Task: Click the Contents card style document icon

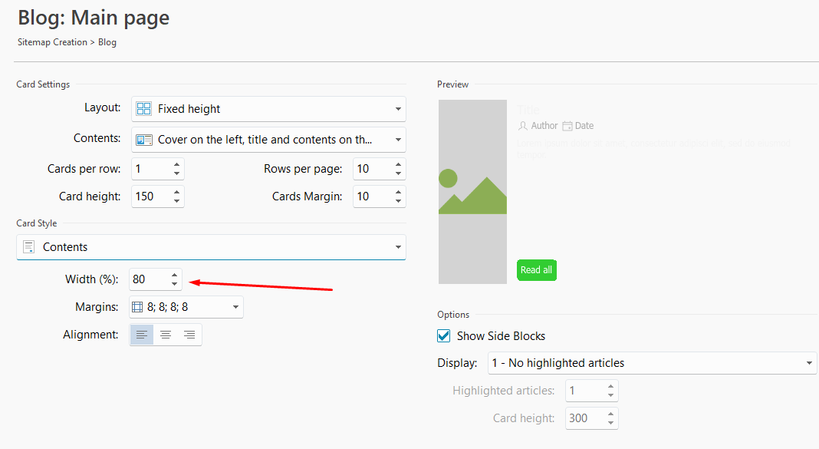Action: [x=29, y=246]
